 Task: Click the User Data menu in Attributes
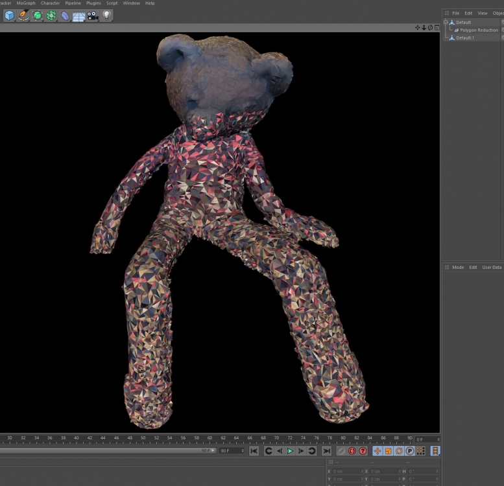click(x=492, y=267)
